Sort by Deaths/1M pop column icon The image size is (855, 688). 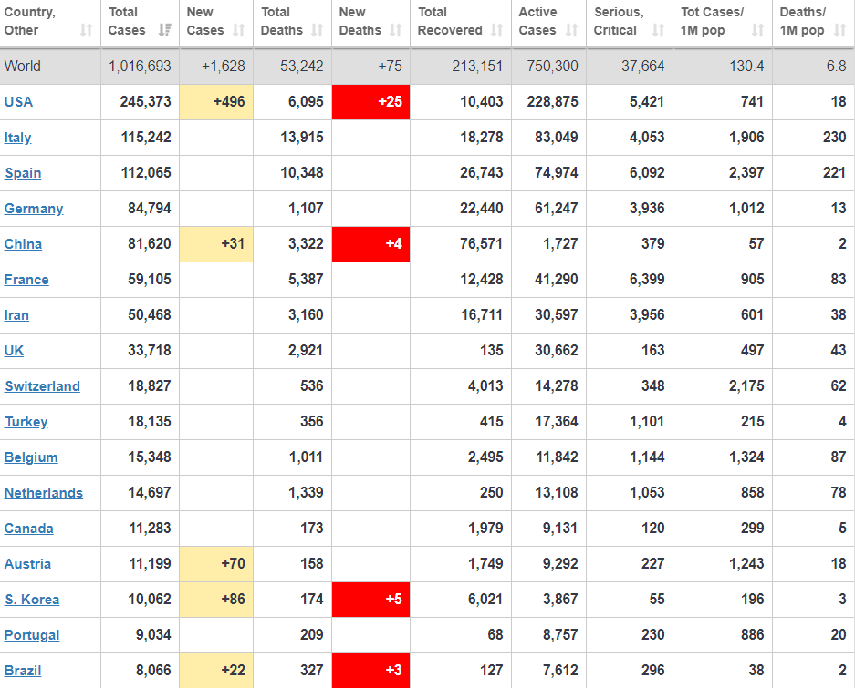pyautogui.click(x=839, y=31)
